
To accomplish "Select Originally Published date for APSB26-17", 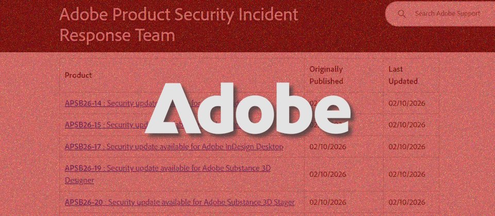I will tap(328, 147).
